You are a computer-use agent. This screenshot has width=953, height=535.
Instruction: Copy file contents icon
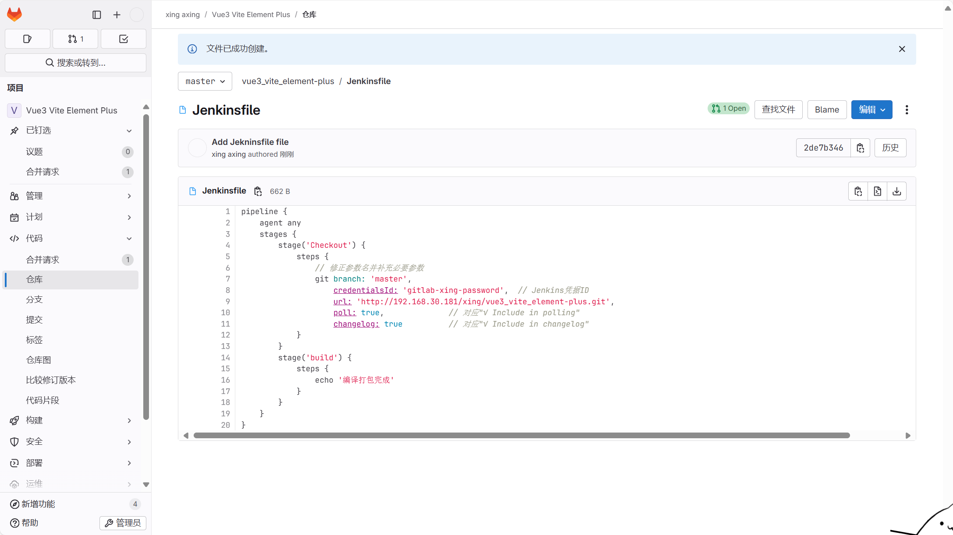point(858,191)
